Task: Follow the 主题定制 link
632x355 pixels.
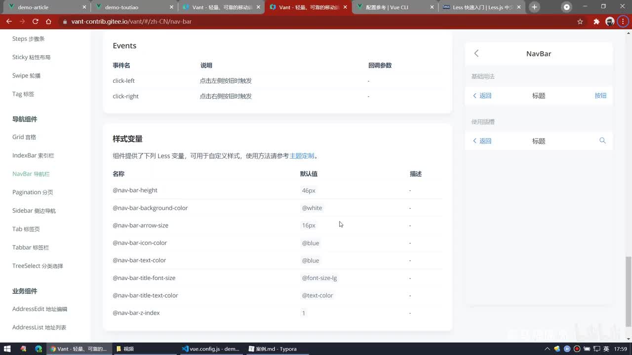Action: (302, 156)
